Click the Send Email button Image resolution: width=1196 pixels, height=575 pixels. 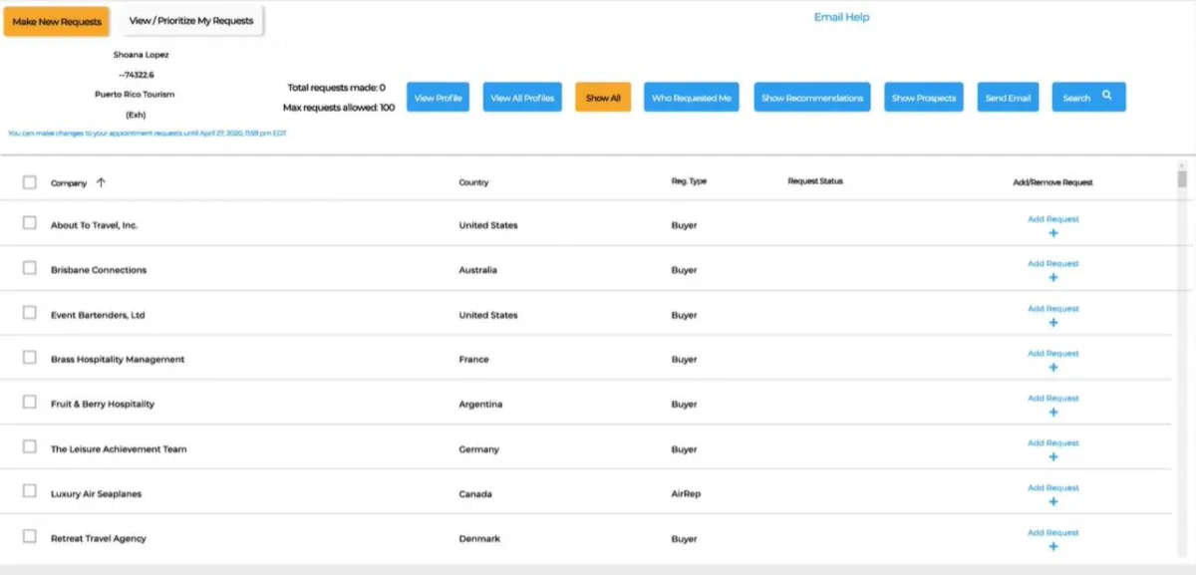[x=1009, y=98]
